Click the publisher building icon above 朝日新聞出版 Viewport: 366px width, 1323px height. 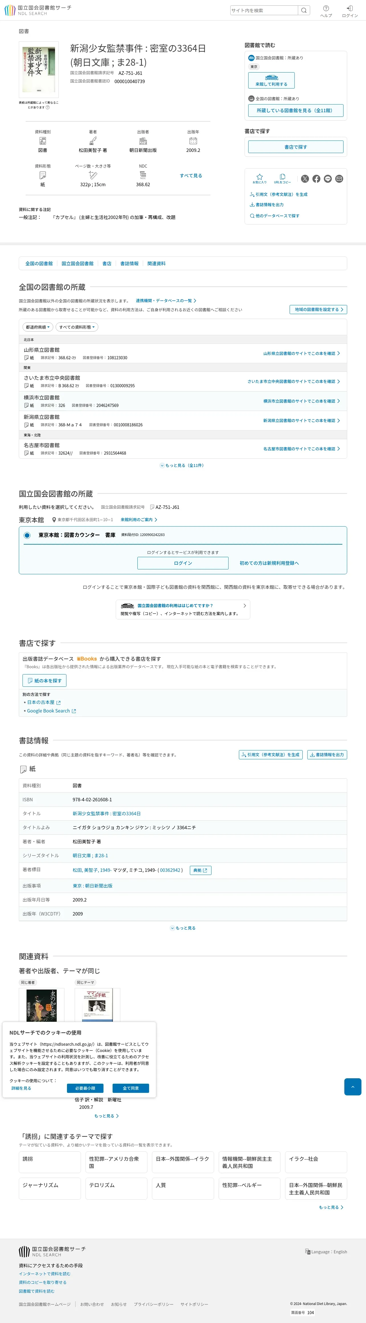143,141
